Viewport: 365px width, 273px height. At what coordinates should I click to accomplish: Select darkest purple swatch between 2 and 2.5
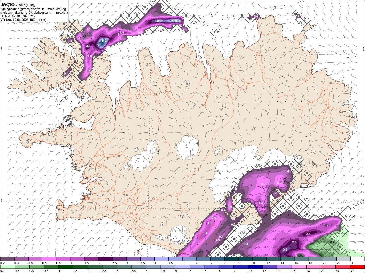[x=105, y=259]
